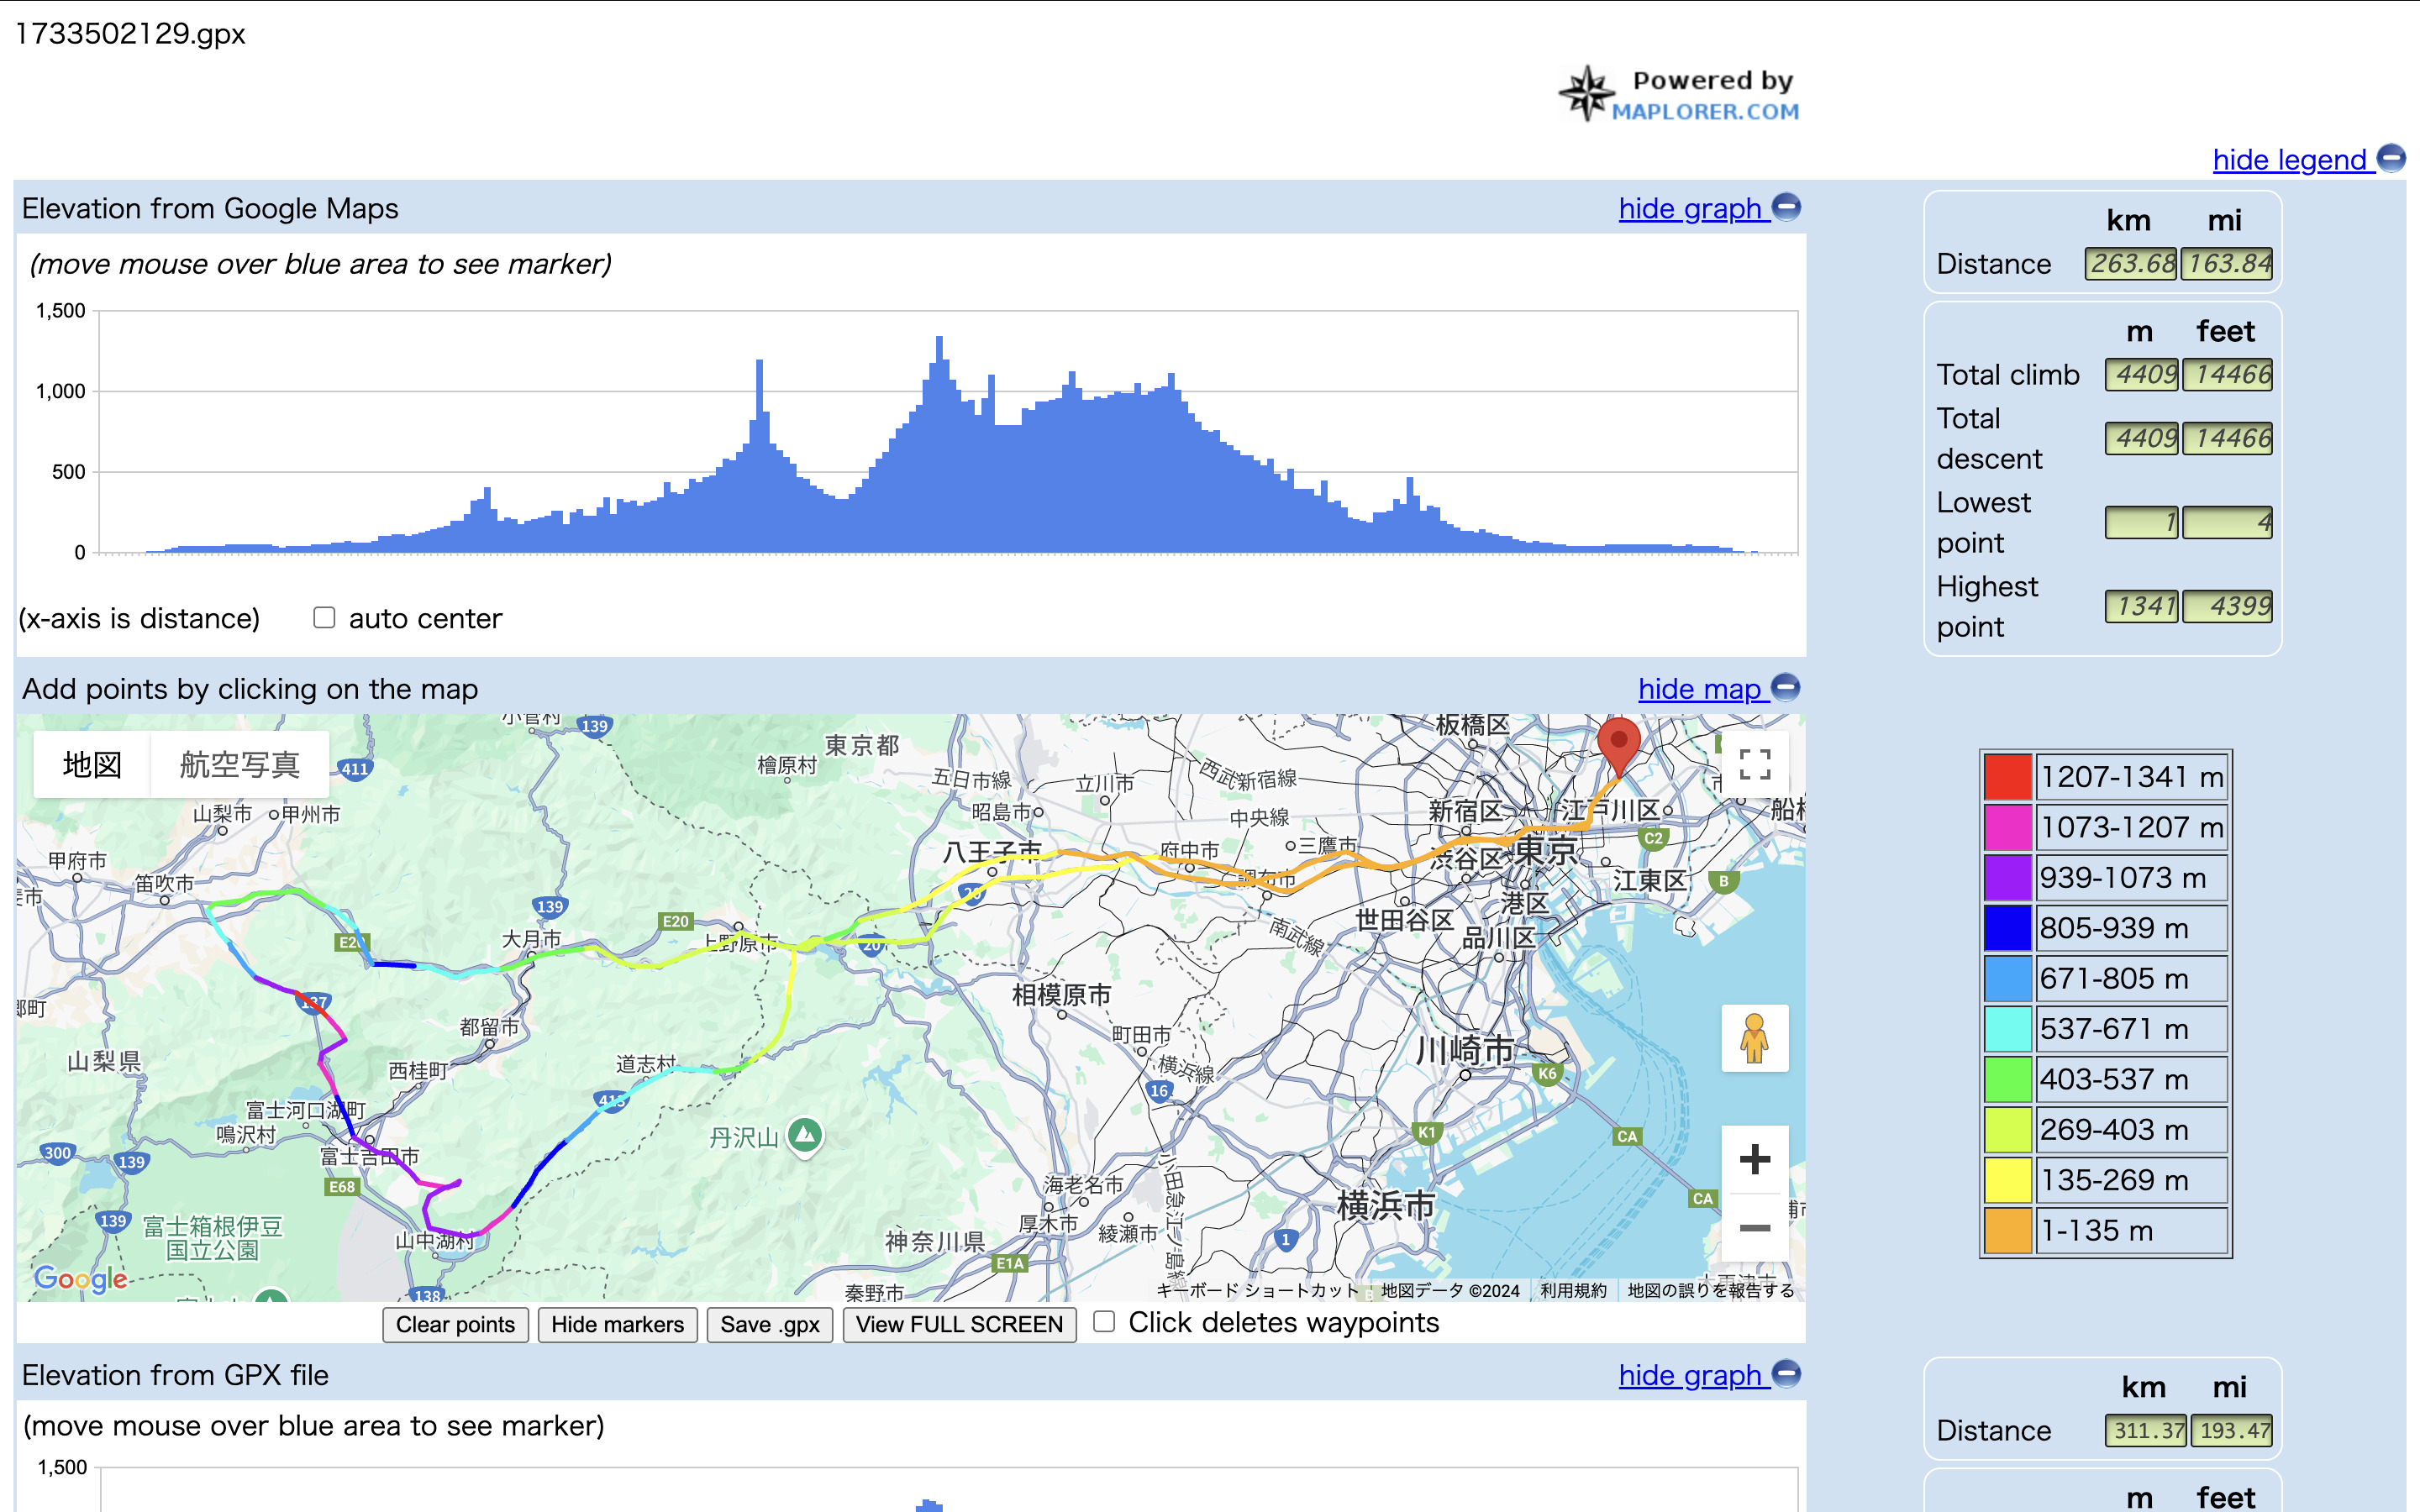Image resolution: width=2420 pixels, height=1512 pixels.
Task: Click the Mt. Tanzawa mountain icon
Action: (x=805, y=1134)
